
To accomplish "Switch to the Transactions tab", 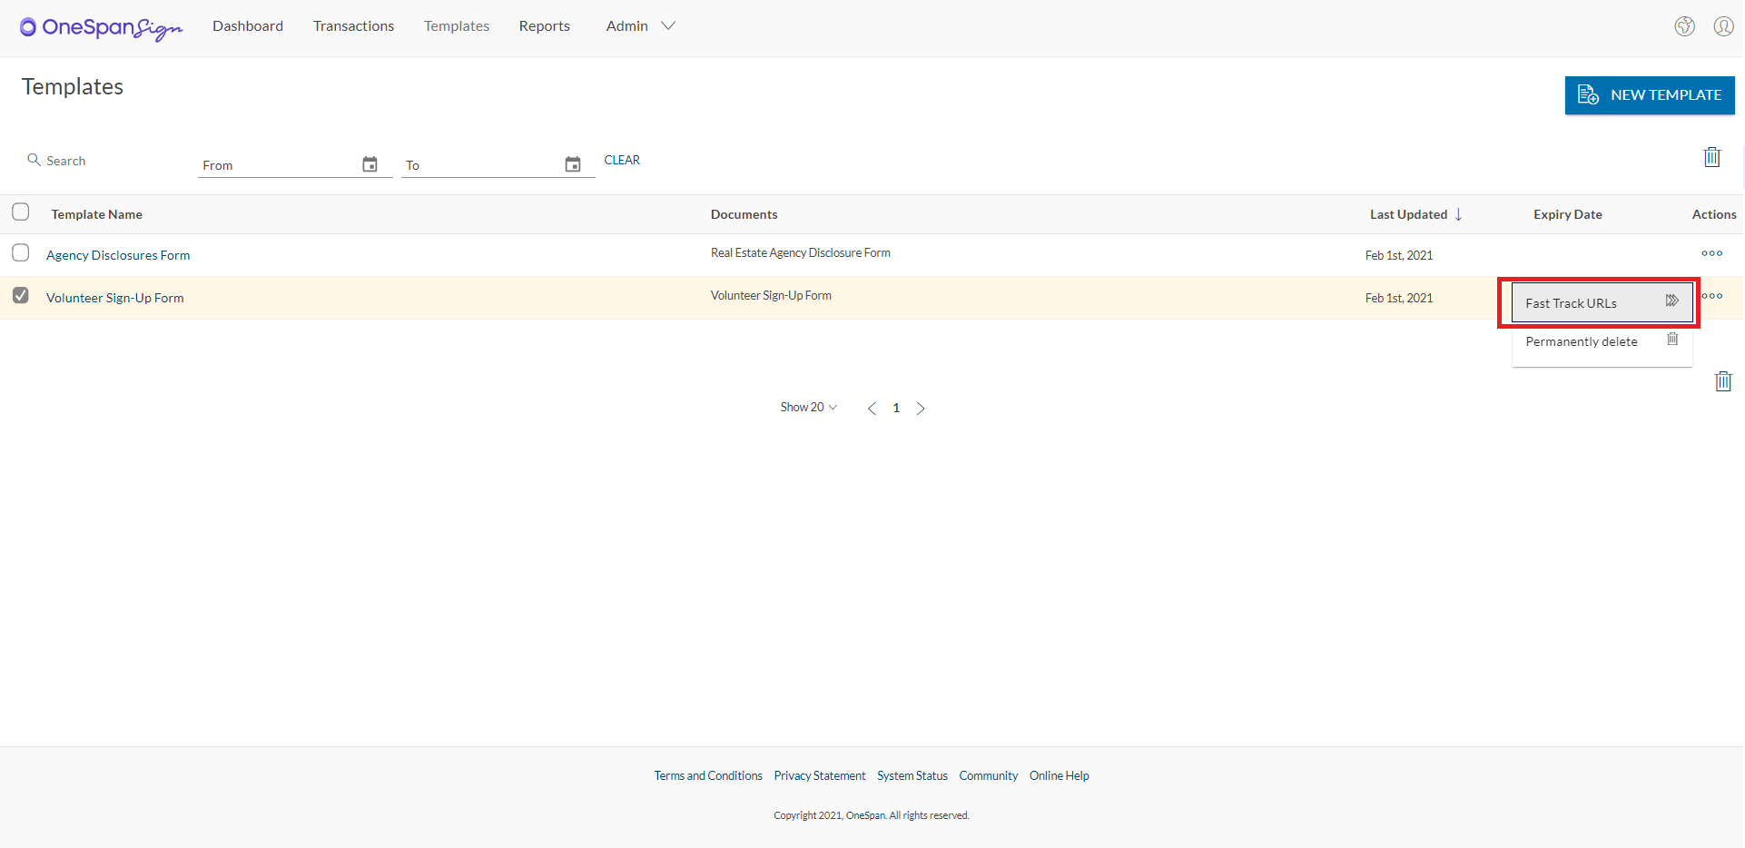I will click(x=353, y=25).
